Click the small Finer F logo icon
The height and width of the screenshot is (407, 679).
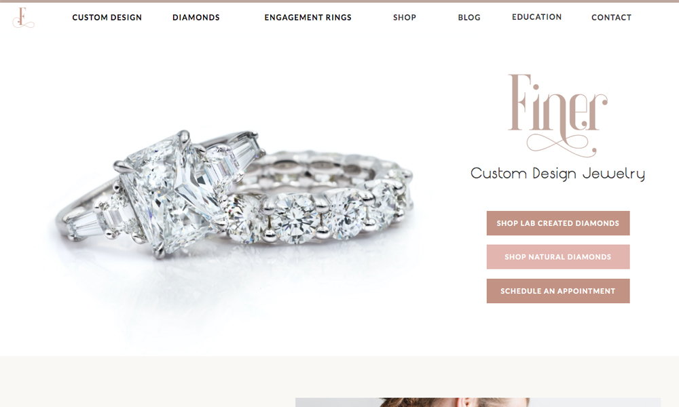click(23, 18)
